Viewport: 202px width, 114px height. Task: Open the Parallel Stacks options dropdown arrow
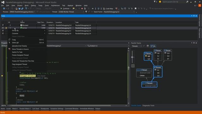pos(192,43)
